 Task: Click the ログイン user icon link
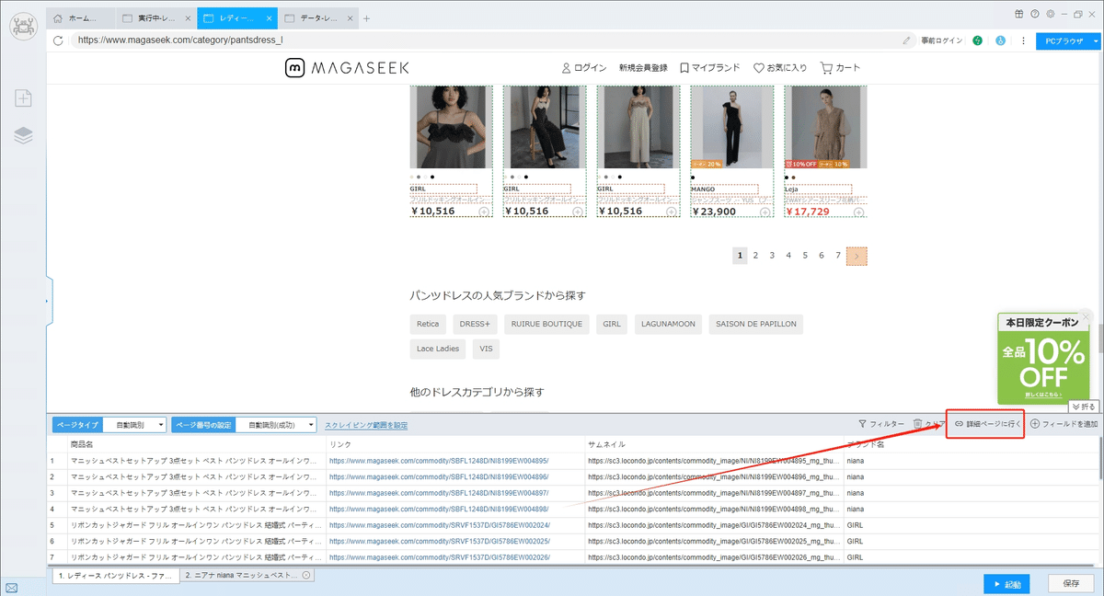click(x=584, y=67)
